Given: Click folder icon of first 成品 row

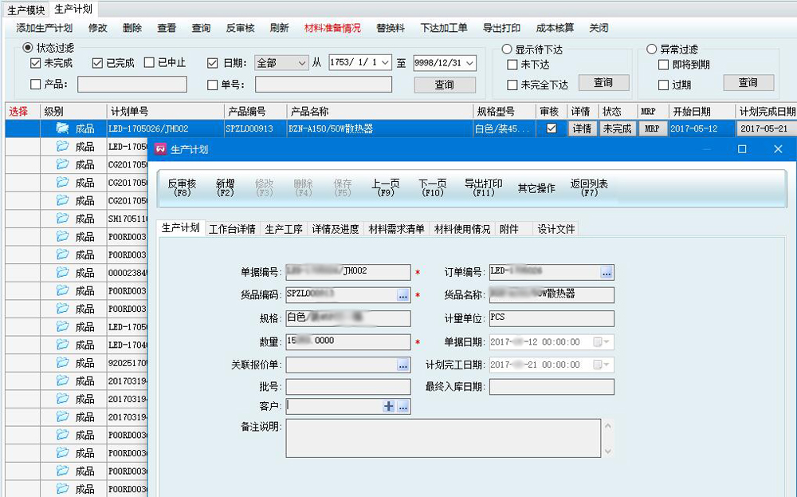Looking at the screenshot, I should pos(62,128).
